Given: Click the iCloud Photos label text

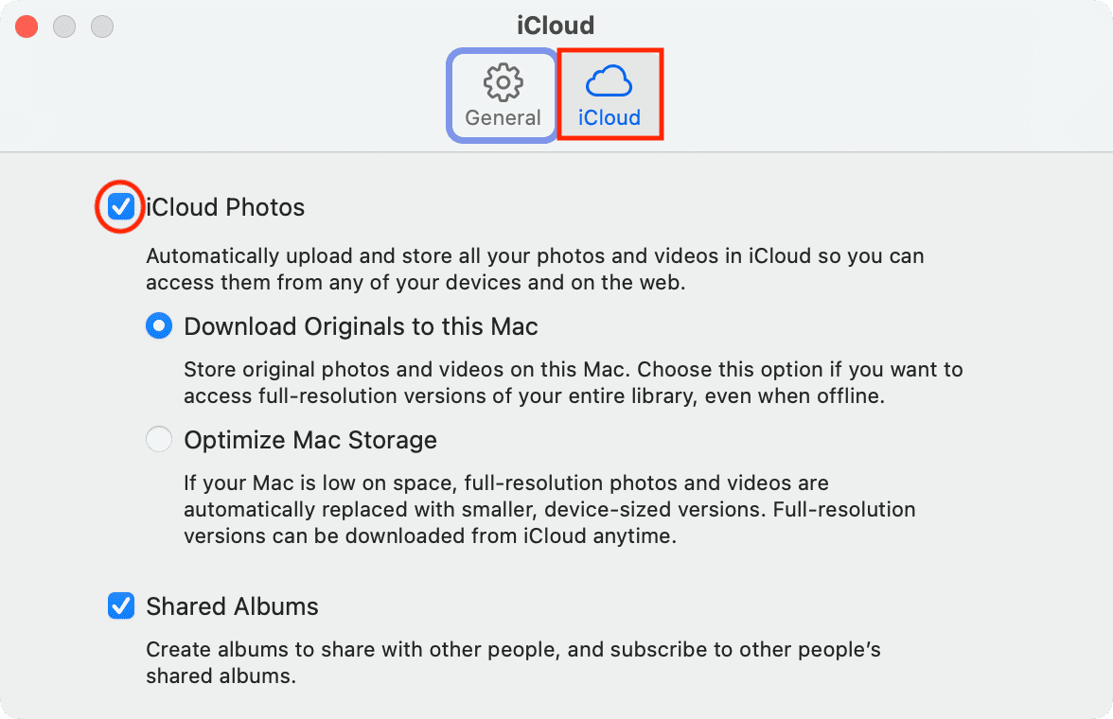Looking at the screenshot, I should tap(225, 207).
